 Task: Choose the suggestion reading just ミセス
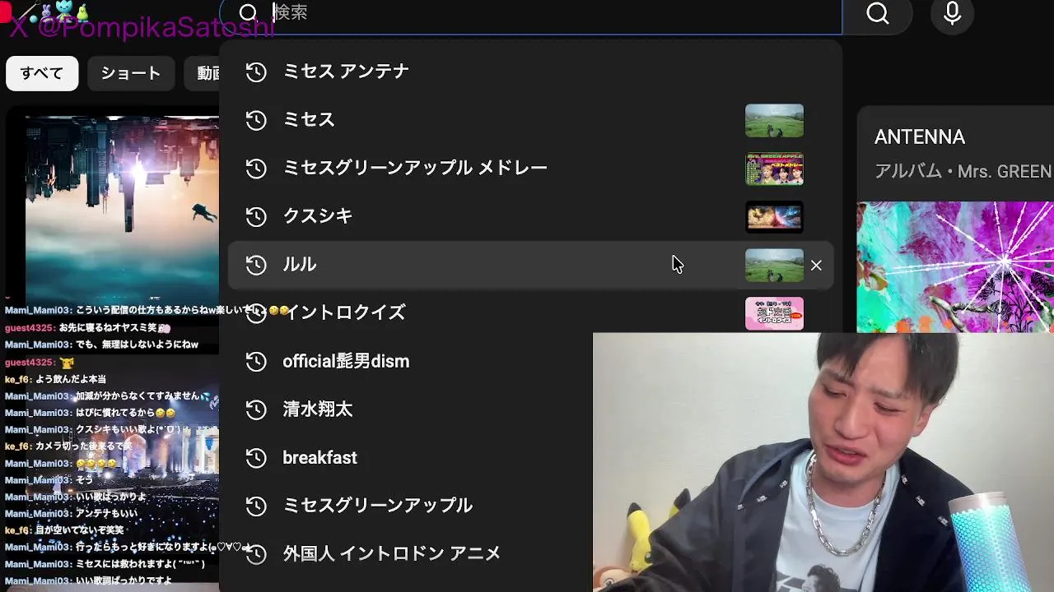[x=530, y=120]
